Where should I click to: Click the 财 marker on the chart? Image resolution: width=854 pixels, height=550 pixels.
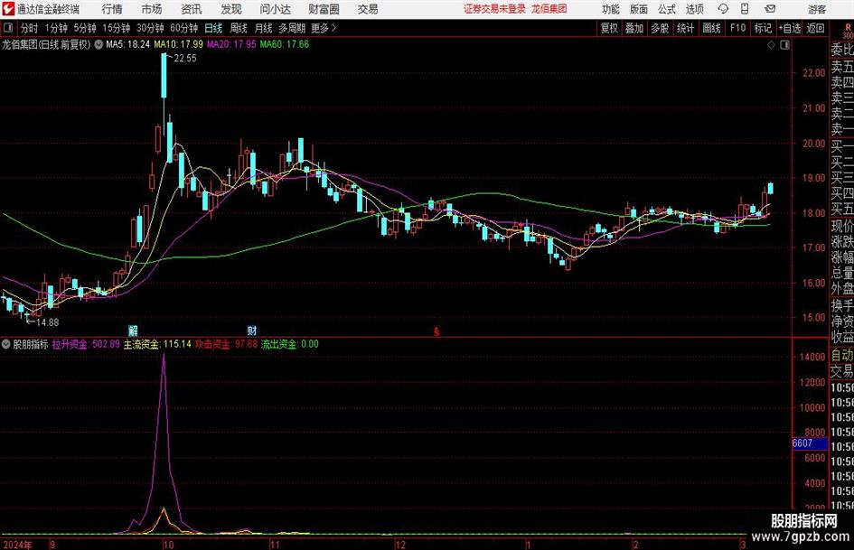pyautogui.click(x=251, y=331)
